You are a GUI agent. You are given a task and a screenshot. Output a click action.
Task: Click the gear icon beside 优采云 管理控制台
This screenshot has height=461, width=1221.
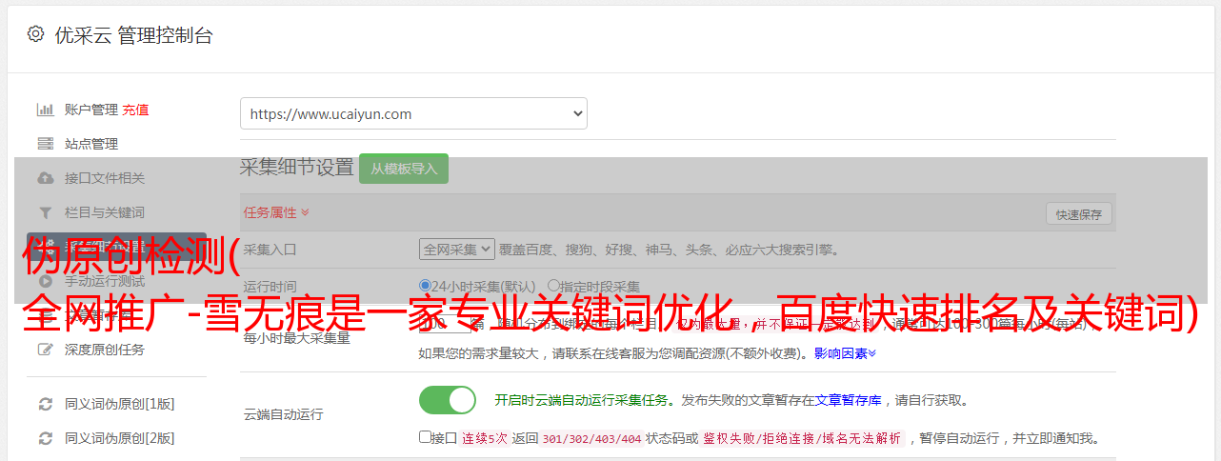tap(35, 34)
